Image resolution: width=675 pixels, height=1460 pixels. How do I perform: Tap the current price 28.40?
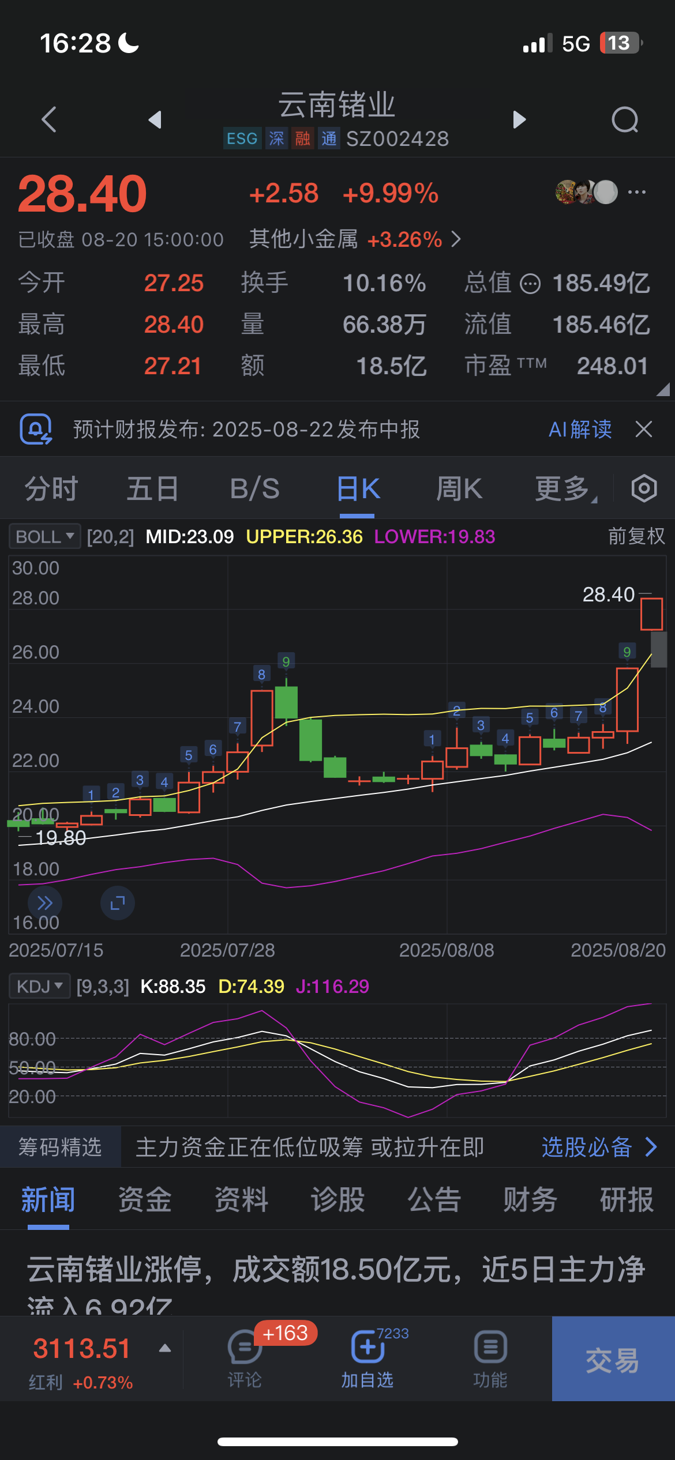pyautogui.click(x=82, y=194)
